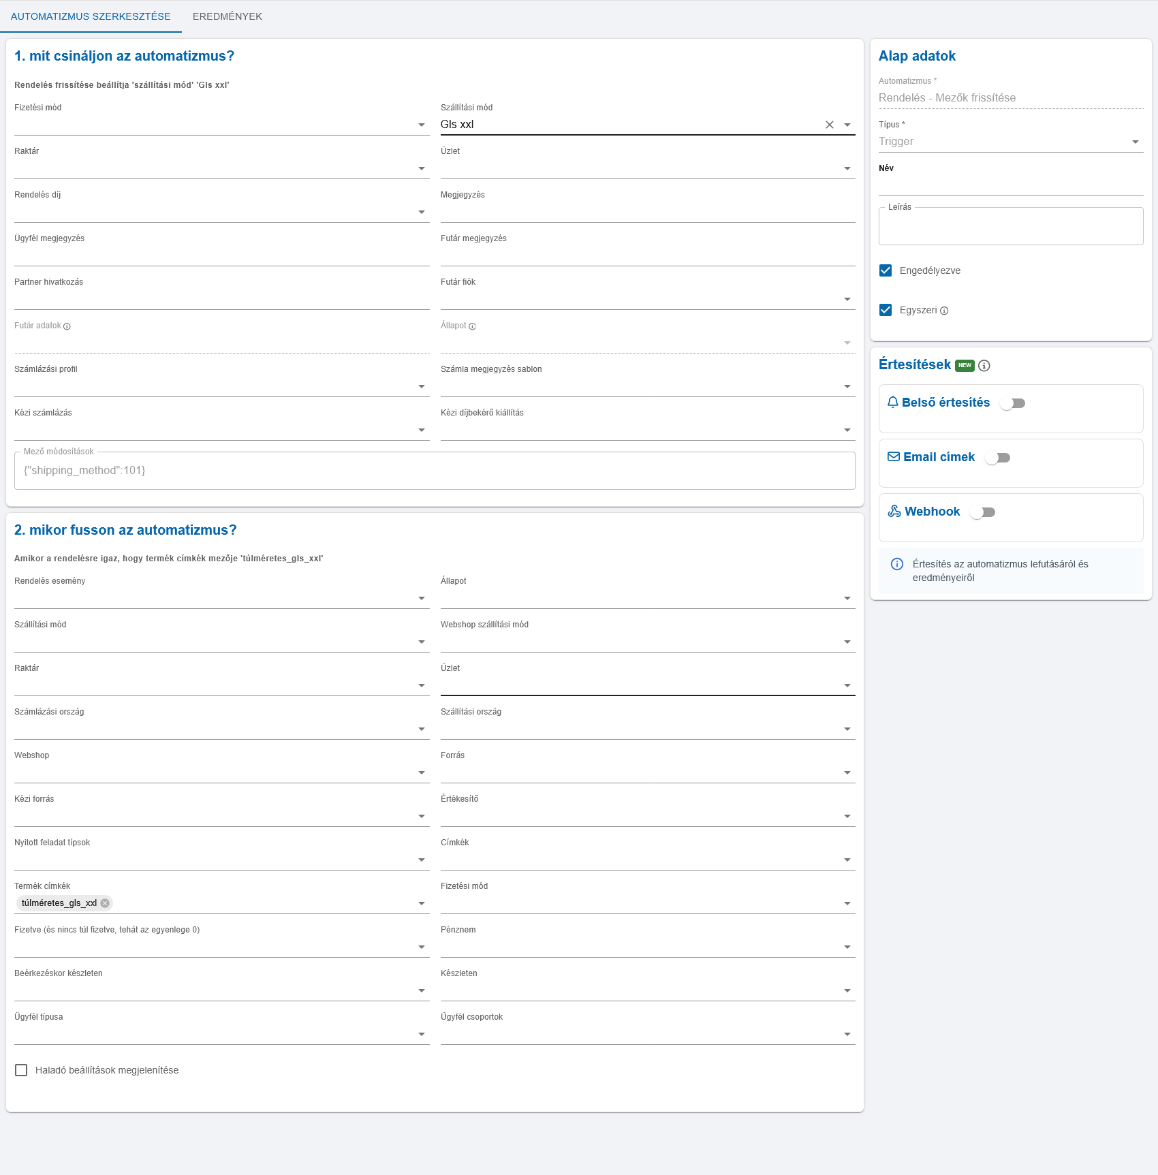The height and width of the screenshot is (1175, 1158).
Task: Click the bell icon for Belső értesítés
Action: pos(892,403)
